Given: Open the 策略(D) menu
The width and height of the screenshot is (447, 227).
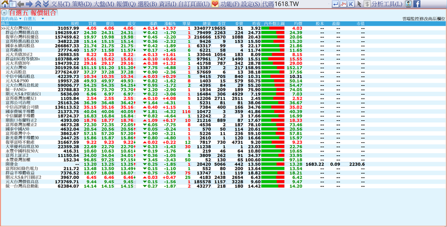Looking at the screenshot, I should pos(82,4).
